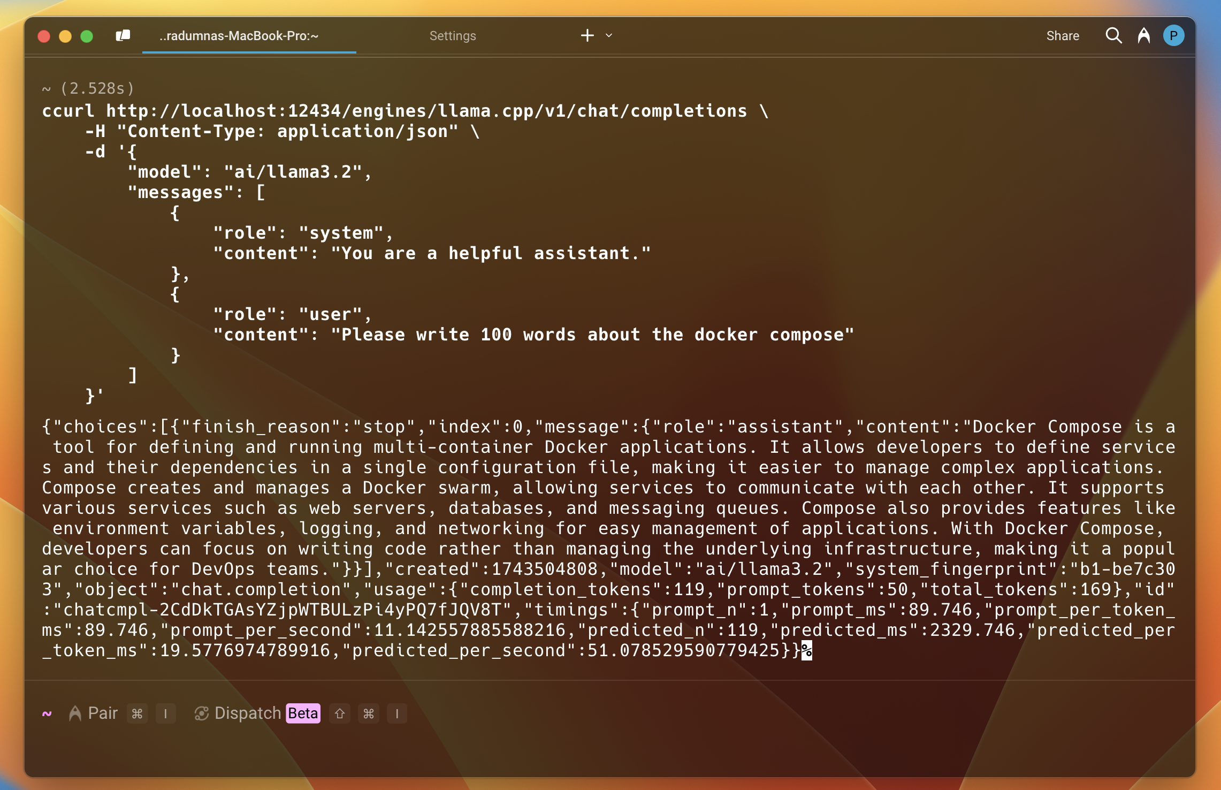
Task: Click the P user avatar
Action: (x=1173, y=36)
